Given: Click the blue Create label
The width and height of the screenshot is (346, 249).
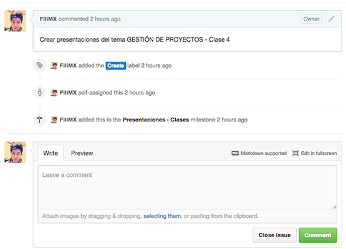Looking at the screenshot, I should (x=116, y=65).
